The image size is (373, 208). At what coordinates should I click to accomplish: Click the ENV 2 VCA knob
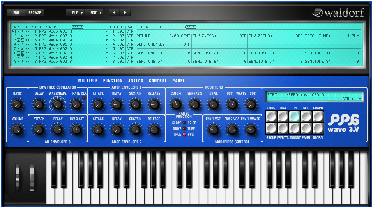click(x=232, y=130)
